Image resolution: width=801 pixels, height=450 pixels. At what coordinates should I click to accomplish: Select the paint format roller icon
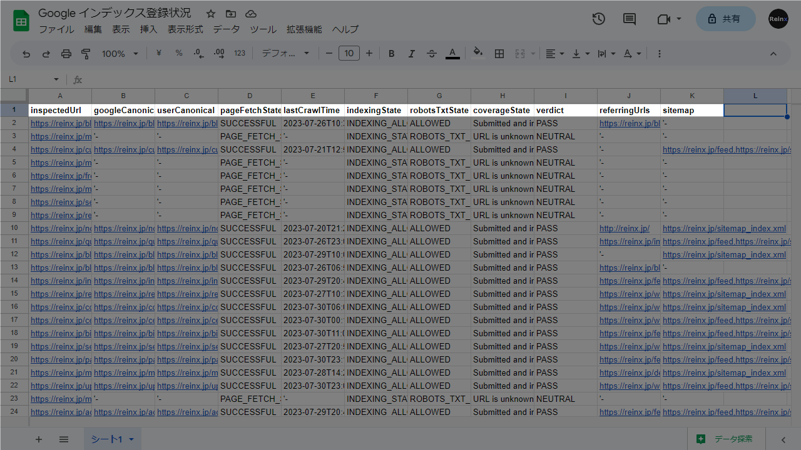(x=86, y=54)
